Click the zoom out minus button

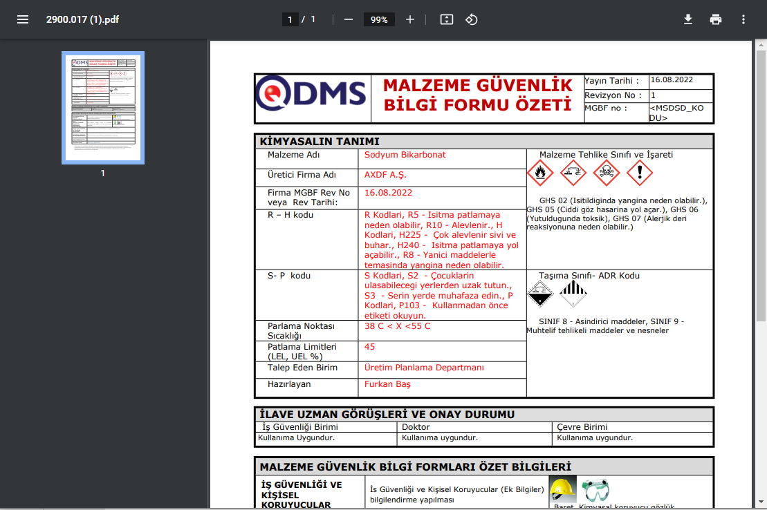pos(349,19)
